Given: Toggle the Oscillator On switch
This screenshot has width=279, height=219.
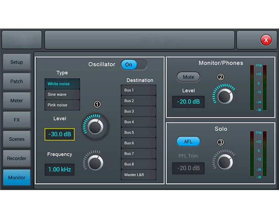Looking at the screenshot, I should [x=134, y=65].
